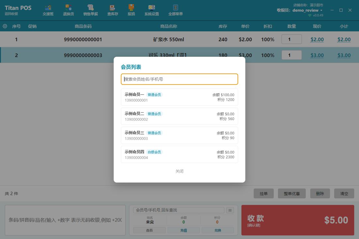This screenshot has height=239, width=359.
Task: Select member 示例会员四
Action: point(179,155)
